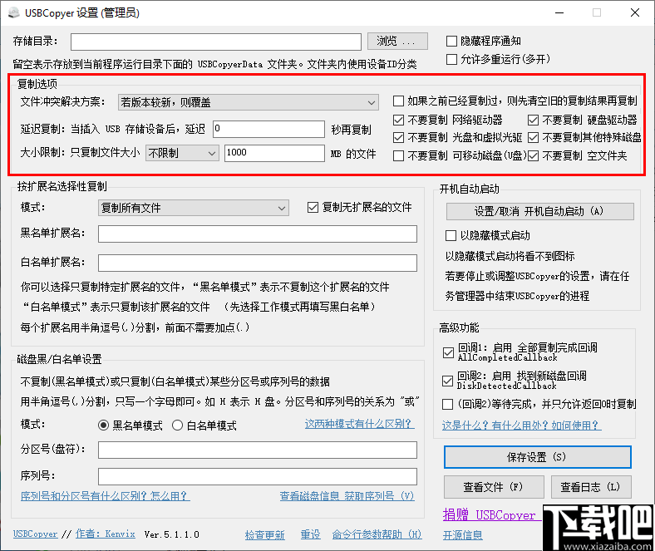
Task: Click the 分区号(盘符) input field
Action: pos(258,450)
